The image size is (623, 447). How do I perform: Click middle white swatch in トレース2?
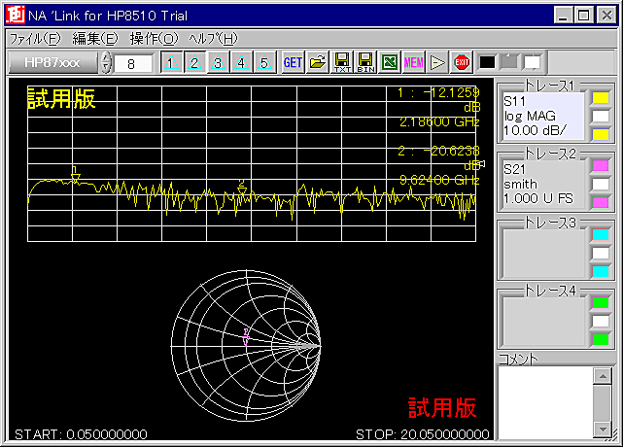pyautogui.click(x=601, y=184)
